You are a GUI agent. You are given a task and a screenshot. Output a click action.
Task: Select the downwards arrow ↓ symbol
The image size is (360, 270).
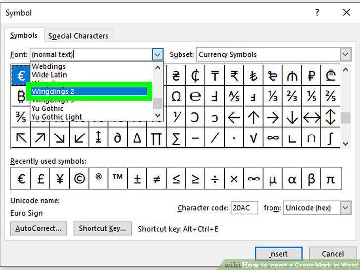pyautogui.click(x=292, y=117)
